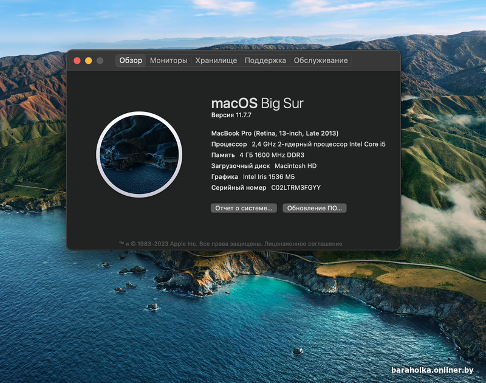The image size is (486, 383).
Task: Open the Мониторы tab
Action: tap(169, 60)
